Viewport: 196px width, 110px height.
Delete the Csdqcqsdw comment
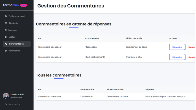(x=191, y=47)
